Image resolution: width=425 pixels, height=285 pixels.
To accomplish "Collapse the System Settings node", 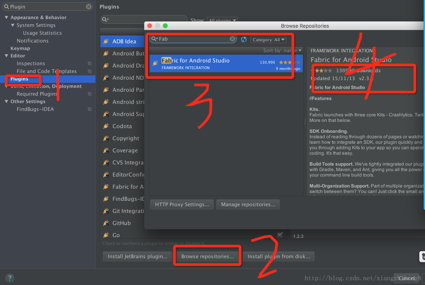I will pyautogui.click(x=13, y=25).
